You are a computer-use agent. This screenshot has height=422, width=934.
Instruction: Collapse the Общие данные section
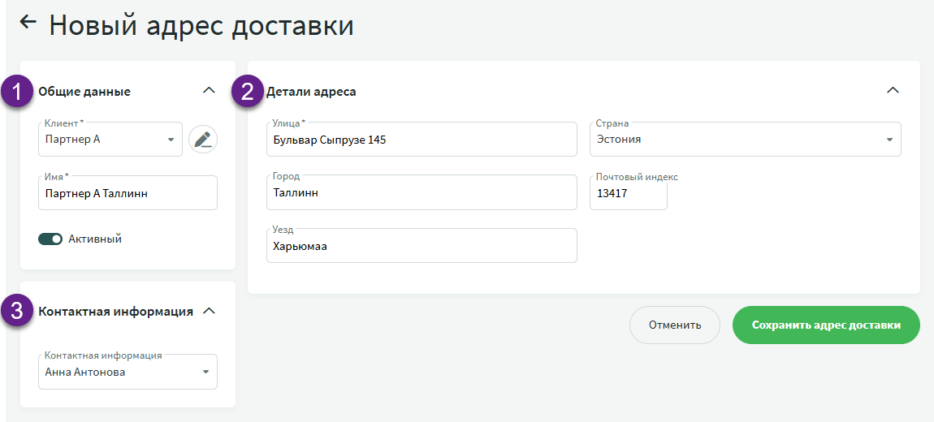[x=209, y=90]
